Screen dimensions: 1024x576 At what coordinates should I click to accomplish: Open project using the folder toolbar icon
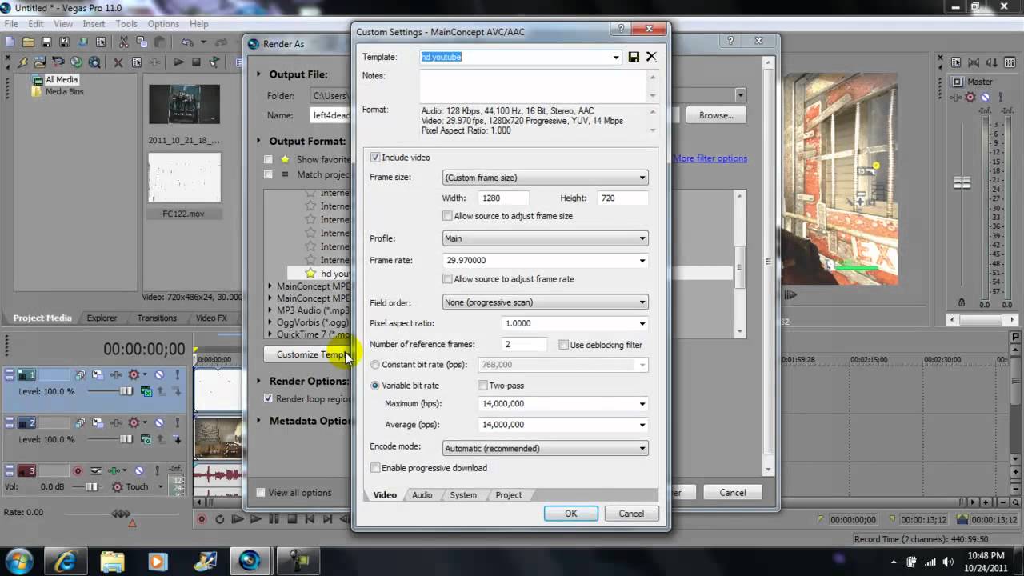(29, 42)
